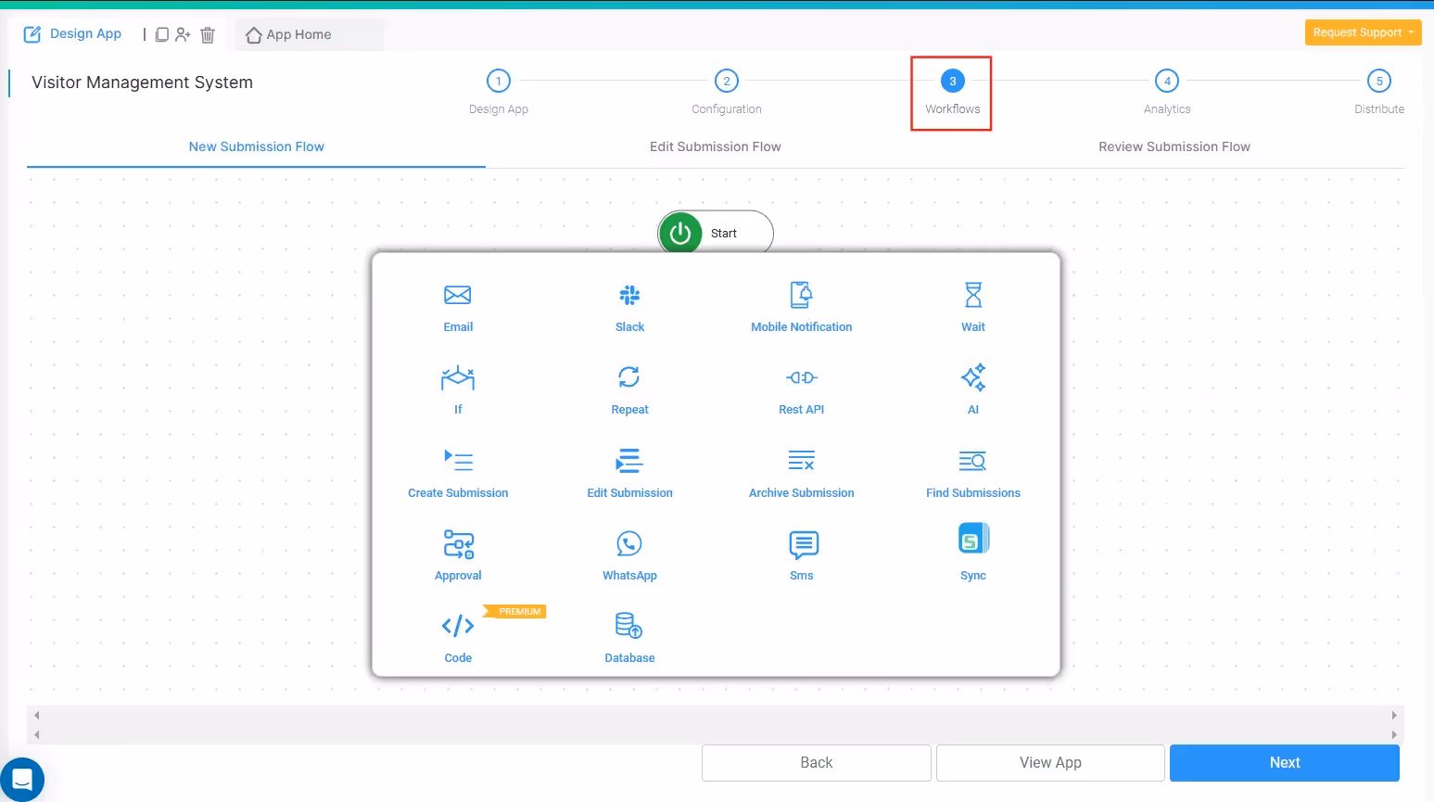Open the Edit Submission Flow tab
1434x802 pixels.
tap(716, 146)
